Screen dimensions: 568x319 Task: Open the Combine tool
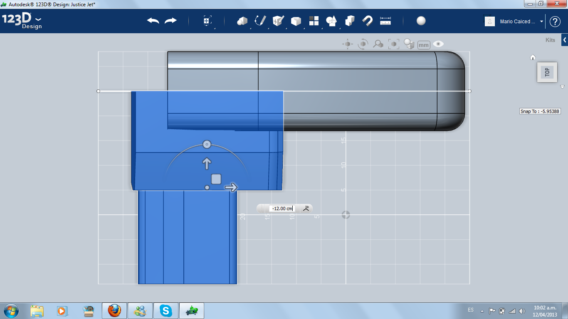(x=350, y=21)
